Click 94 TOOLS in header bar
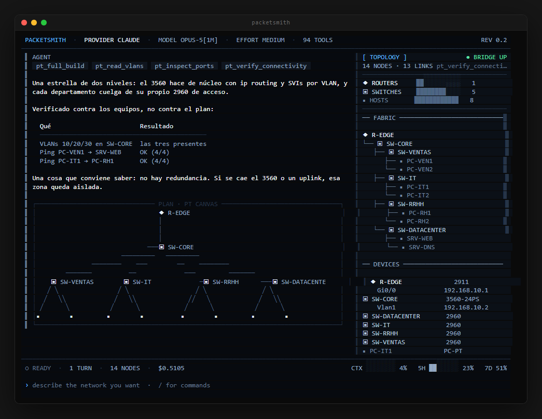542x419 pixels. click(x=317, y=40)
